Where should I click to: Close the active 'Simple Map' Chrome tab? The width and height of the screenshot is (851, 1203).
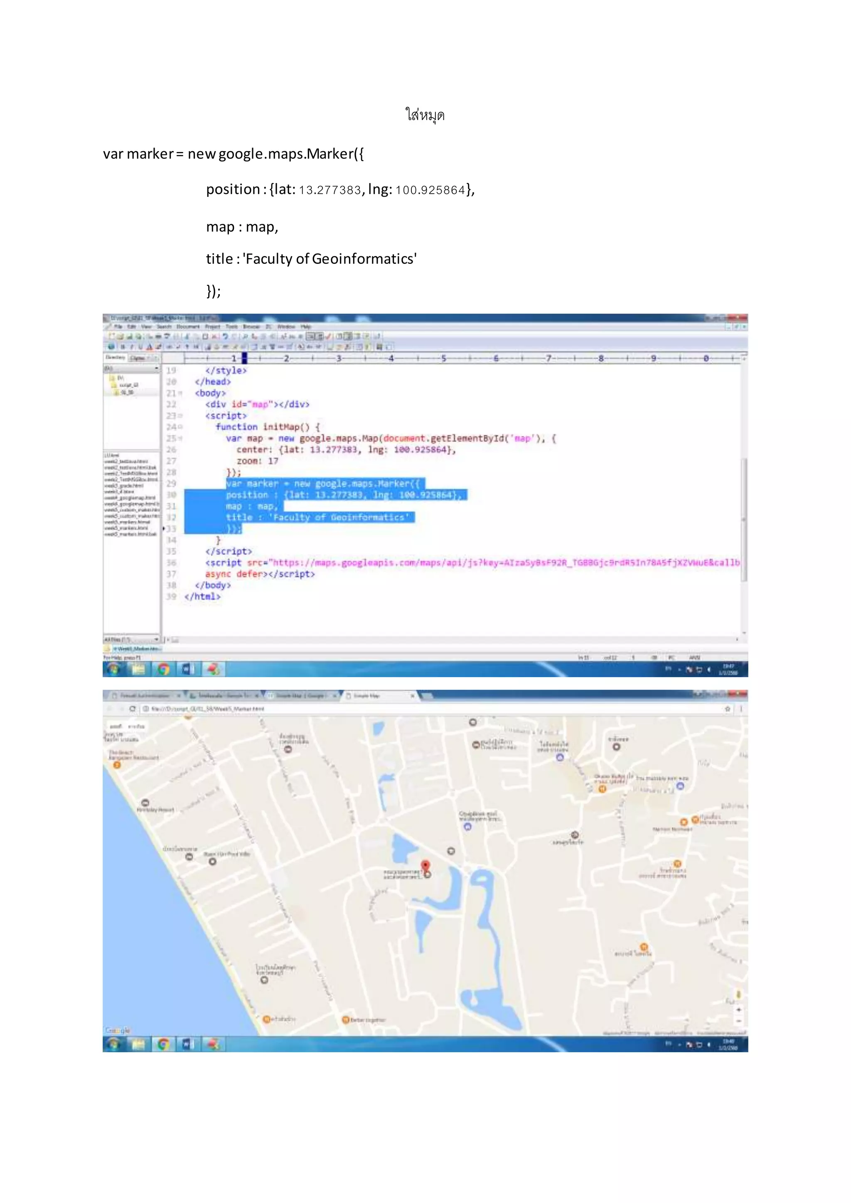412,696
